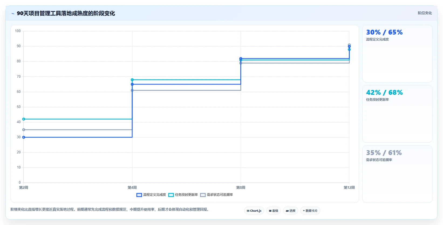
Task: Click the gray data point at 第8周
Action: click(241, 63)
